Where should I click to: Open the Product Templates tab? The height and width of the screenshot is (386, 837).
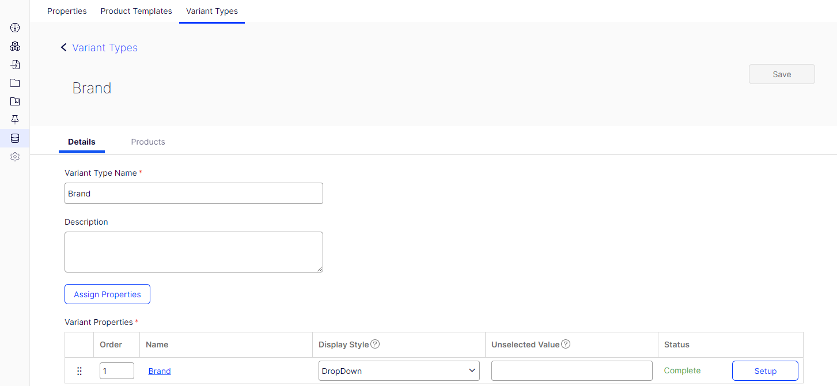click(x=136, y=11)
